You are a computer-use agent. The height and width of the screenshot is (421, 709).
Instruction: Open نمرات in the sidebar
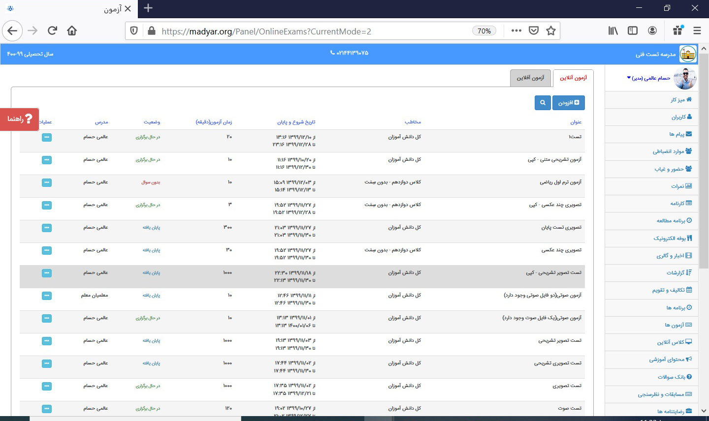[681, 186]
